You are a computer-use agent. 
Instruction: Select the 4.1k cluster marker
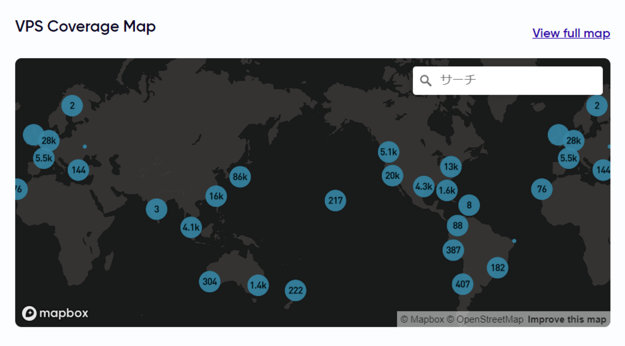pyautogui.click(x=191, y=227)
